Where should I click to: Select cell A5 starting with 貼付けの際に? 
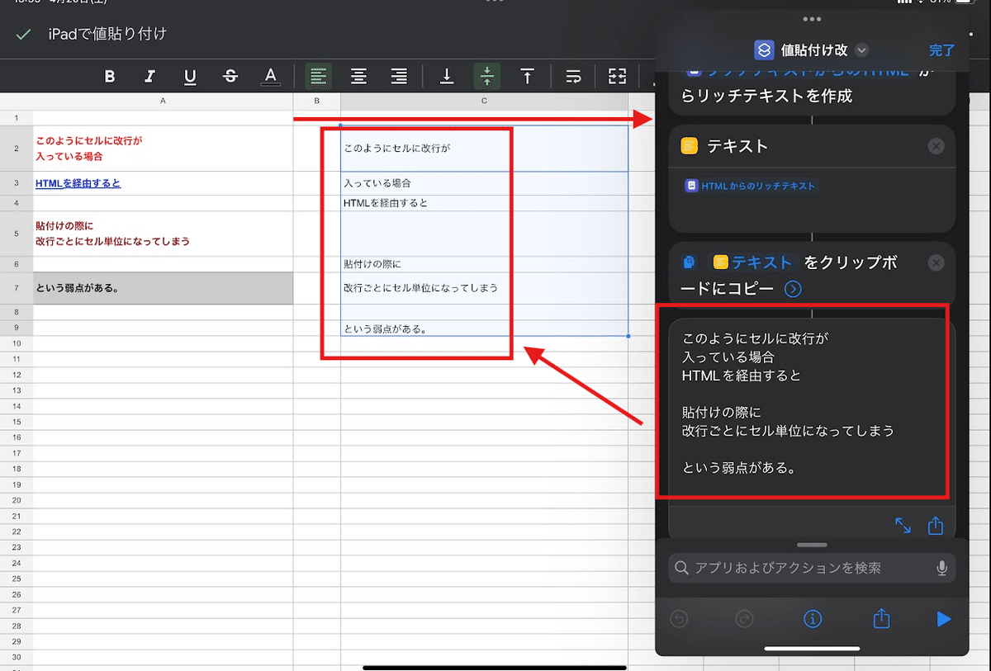163,234
